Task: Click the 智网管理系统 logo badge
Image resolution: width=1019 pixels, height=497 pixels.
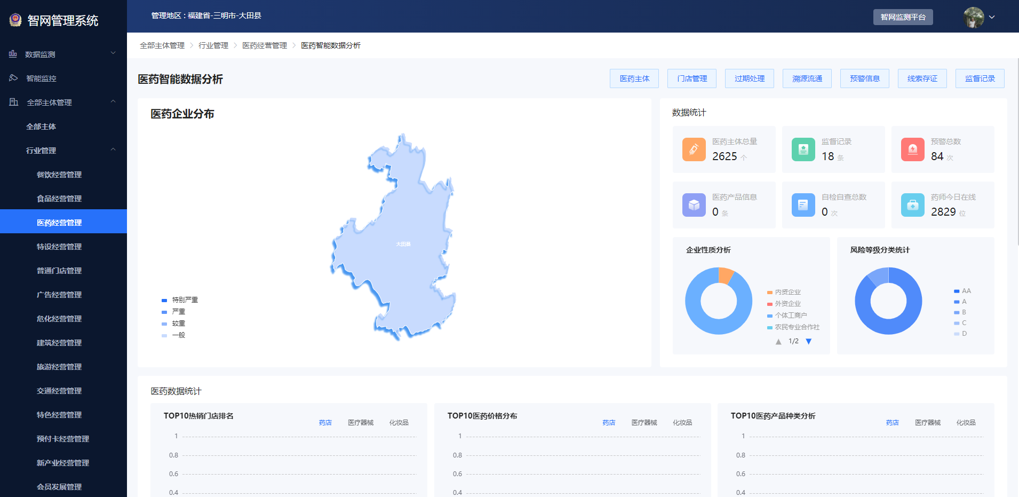Action: [x=15, y=20]
